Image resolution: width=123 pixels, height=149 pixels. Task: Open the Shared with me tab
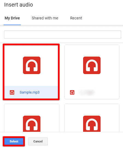[45, 18]
